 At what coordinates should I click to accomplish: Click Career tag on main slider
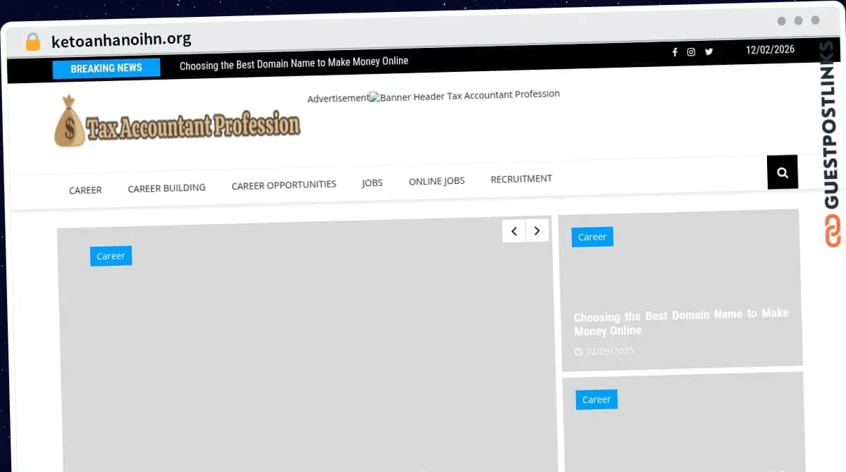point(111,256)
